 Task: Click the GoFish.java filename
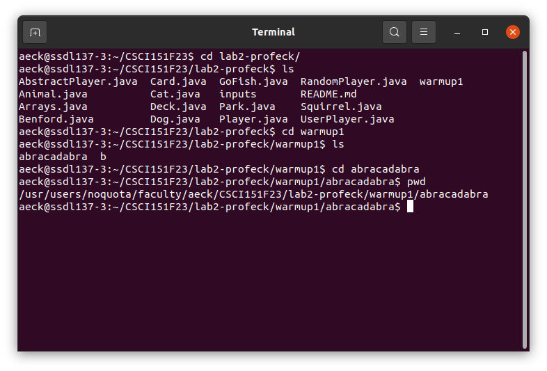click(253, 81)
